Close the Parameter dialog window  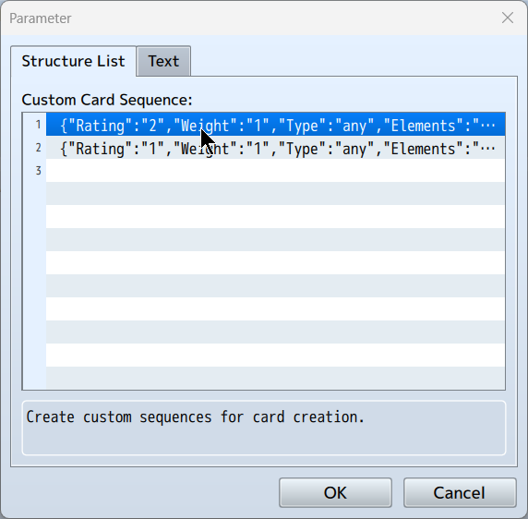508,18
